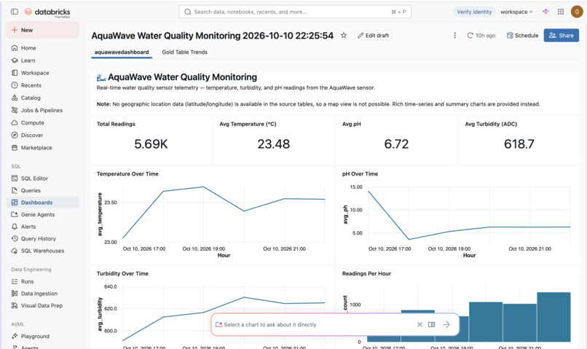This screenshot has height=349, width=587.
Task: Open Query History
Action: tap(43, 238)
